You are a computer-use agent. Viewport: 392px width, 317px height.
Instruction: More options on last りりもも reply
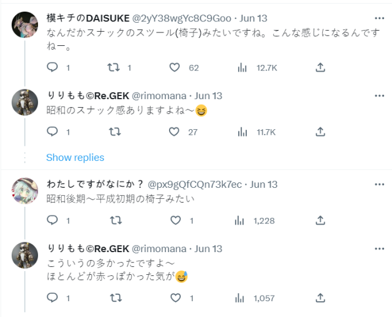[x=380, y=249]
